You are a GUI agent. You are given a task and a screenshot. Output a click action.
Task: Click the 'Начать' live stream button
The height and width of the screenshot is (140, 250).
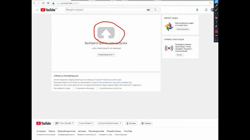coord(179,55)
